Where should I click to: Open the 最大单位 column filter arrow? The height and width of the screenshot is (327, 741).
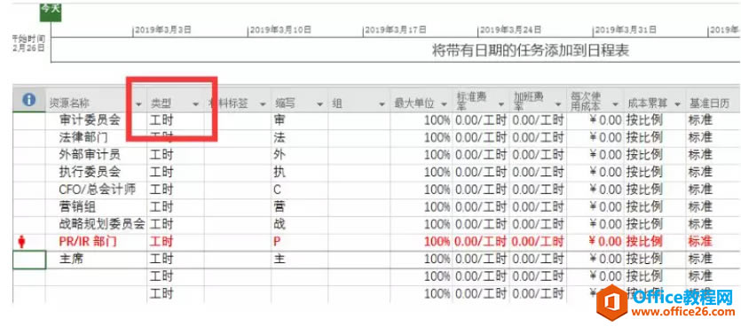coord(444,104)
